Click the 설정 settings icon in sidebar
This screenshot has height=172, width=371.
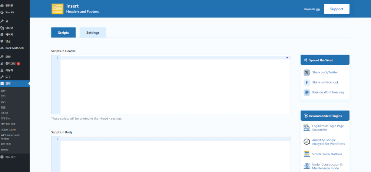click(x=2, y=83)
